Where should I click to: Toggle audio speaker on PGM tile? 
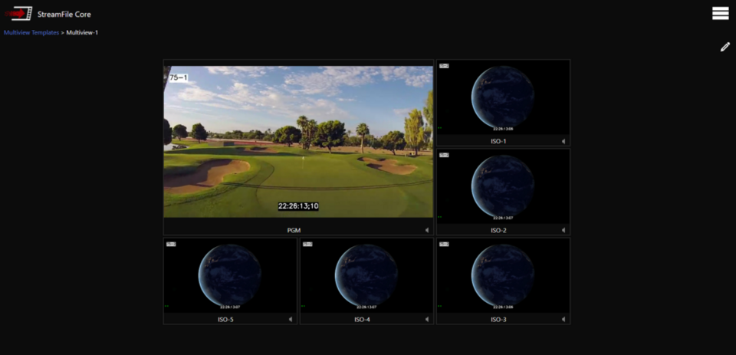(x=427, y=230)
